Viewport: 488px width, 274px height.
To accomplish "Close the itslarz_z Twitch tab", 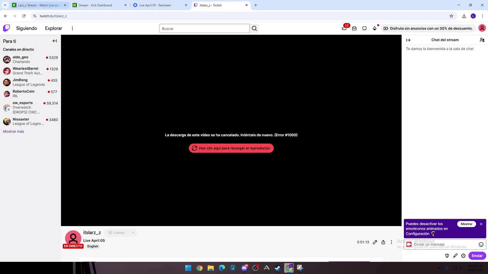I will coord(247,5).
